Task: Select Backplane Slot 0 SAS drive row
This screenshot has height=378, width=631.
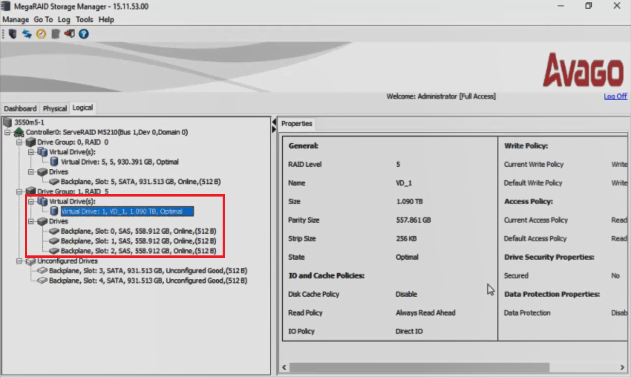Action: pyautogui.click(x=139, y=231)
